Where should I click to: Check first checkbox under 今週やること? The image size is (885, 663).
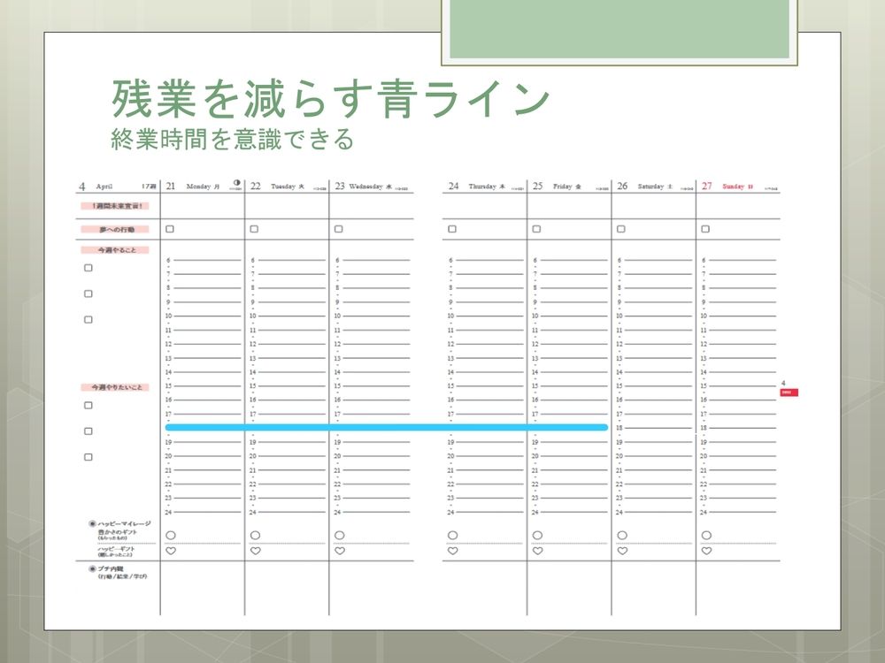point(88,268)
